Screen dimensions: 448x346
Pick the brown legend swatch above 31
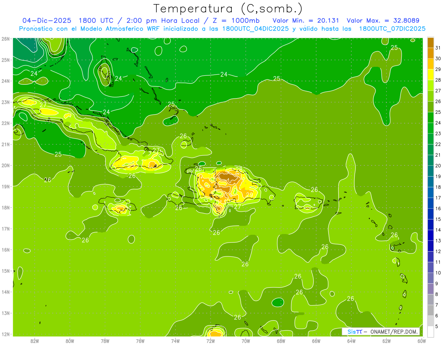click(431, 42)
